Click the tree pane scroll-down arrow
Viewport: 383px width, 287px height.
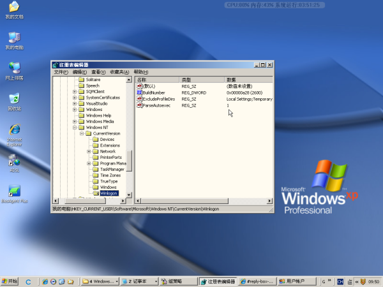130,194
